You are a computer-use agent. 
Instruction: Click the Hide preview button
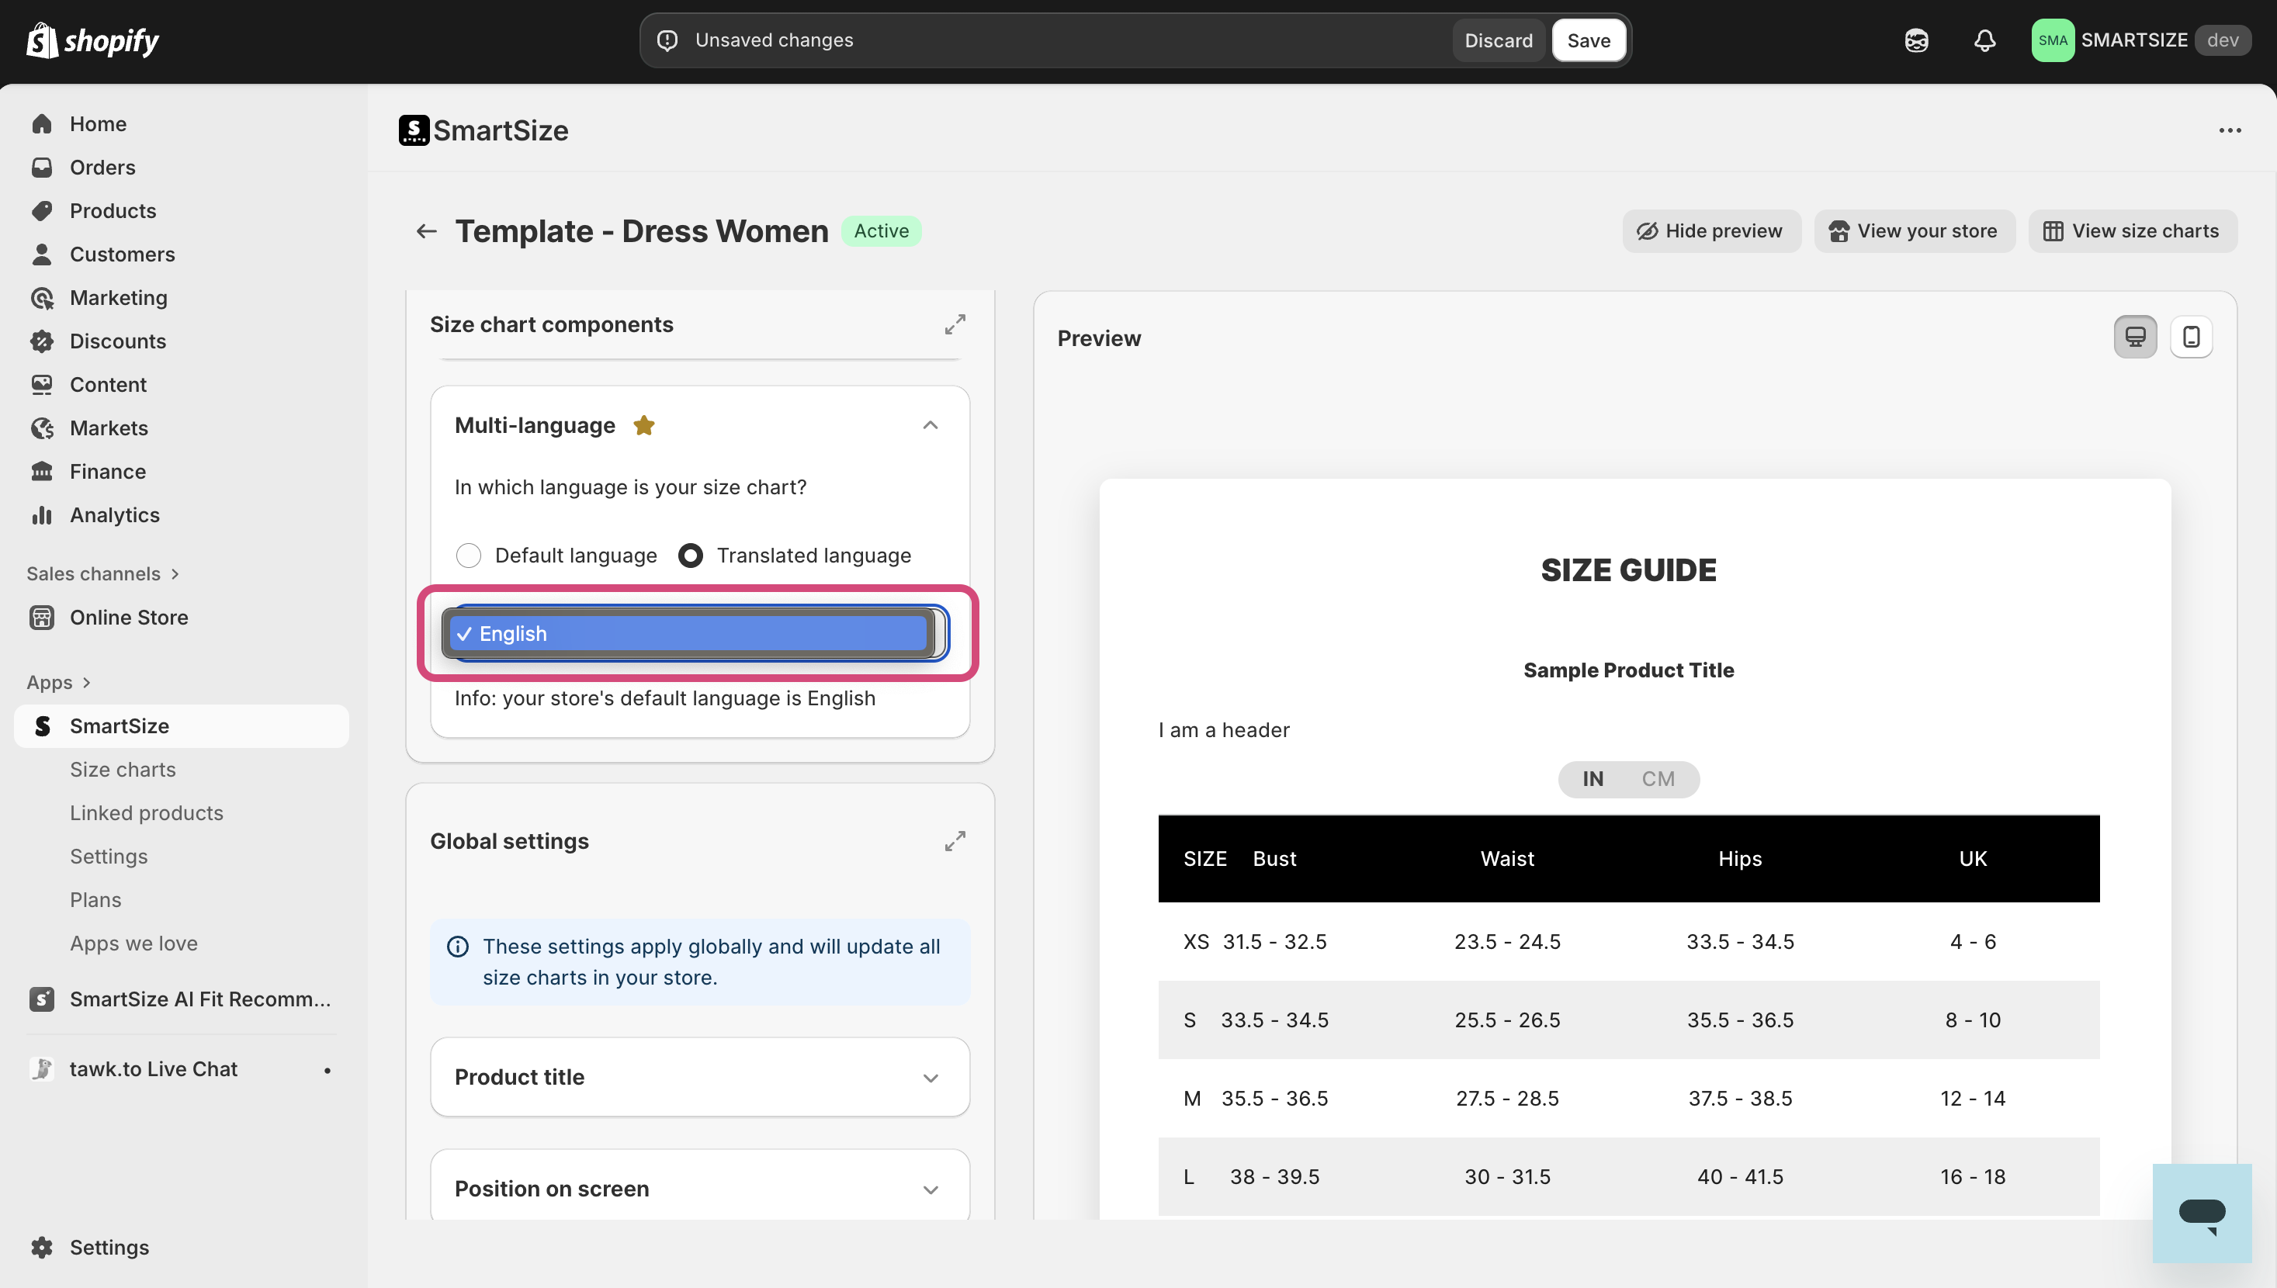click(1710, 231)
